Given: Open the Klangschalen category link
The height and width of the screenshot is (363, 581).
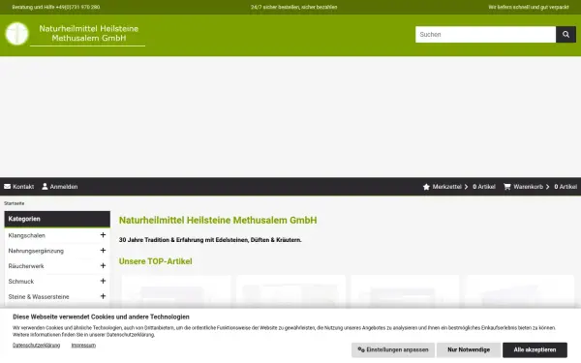Looking at the screenshot, I should tap(27, 235).
